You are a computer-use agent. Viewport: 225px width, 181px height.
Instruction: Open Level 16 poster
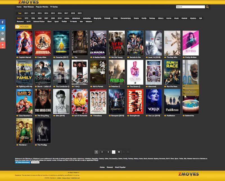coord(154,43)
